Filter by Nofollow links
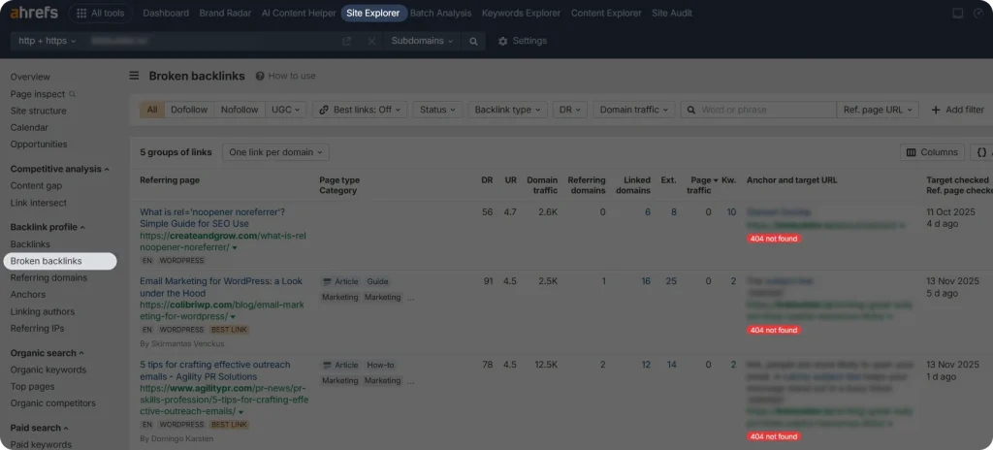 240,110
